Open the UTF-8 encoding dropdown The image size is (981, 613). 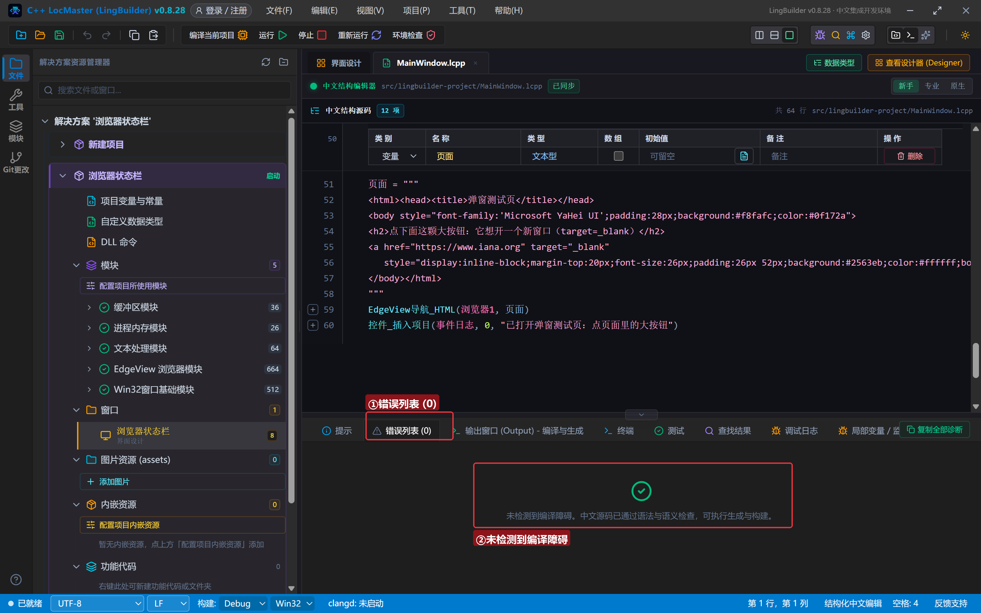(x=97, y=603)
